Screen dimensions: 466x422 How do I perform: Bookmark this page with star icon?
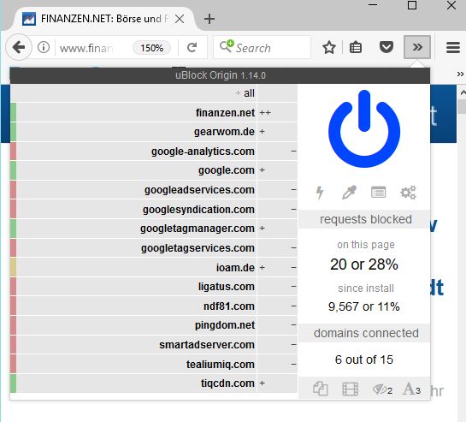point(329,48)
